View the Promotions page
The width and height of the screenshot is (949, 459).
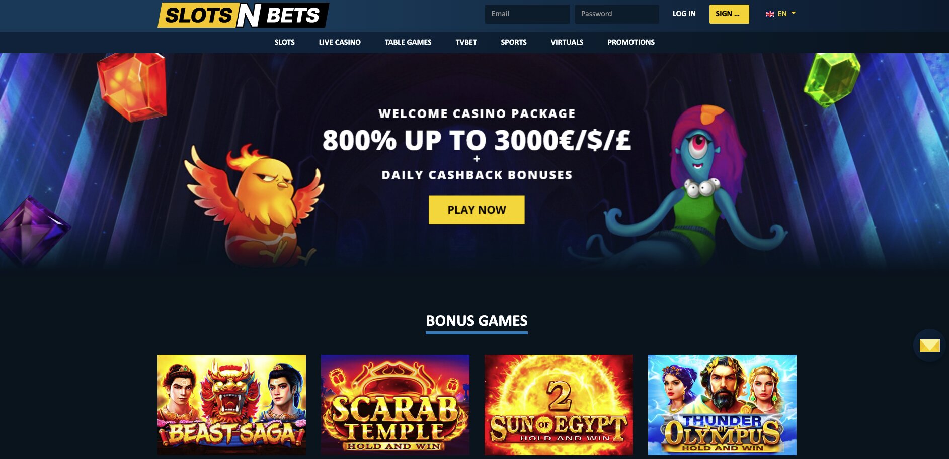[631, 42]
